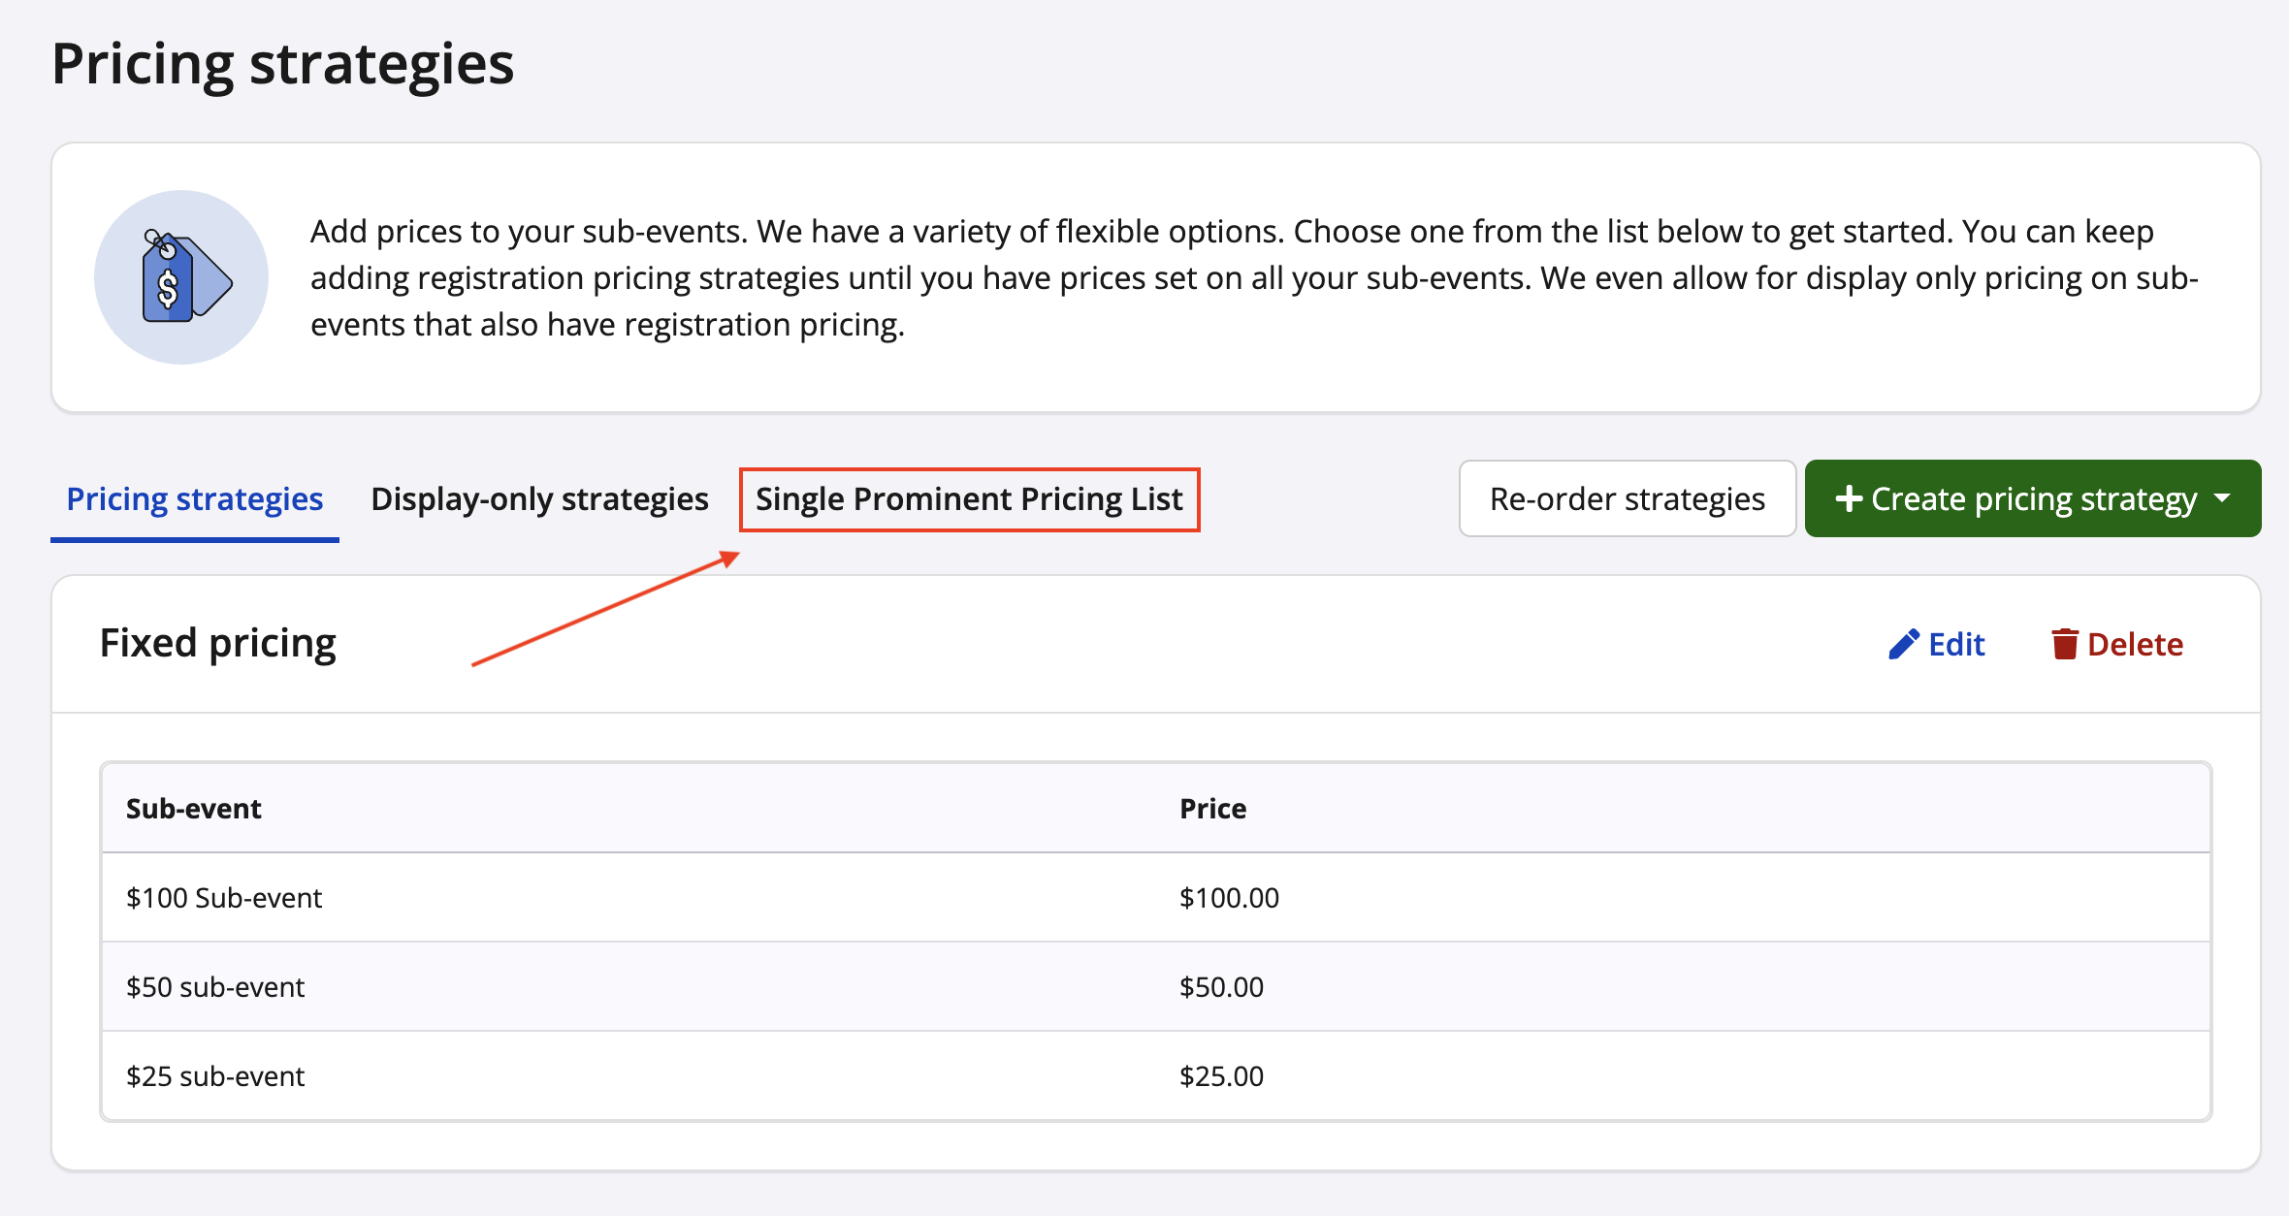This screenshot has height=1216, width=2289.
Task: Click the Price column header
Action: coord(1212,808)
